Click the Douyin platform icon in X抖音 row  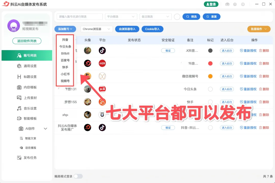pyautogui.click(x=102, y=51)
